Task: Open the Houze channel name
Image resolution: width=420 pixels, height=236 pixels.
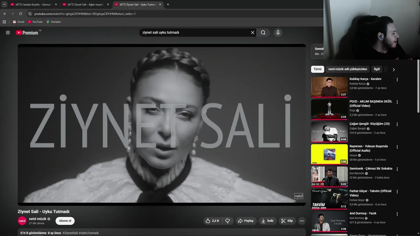Action: tap(353, 155)
